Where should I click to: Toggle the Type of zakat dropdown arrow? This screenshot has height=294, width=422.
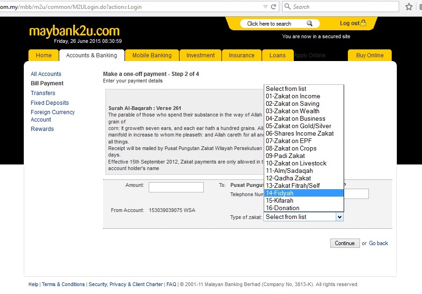pyautogui.click(x=339, y=217)
